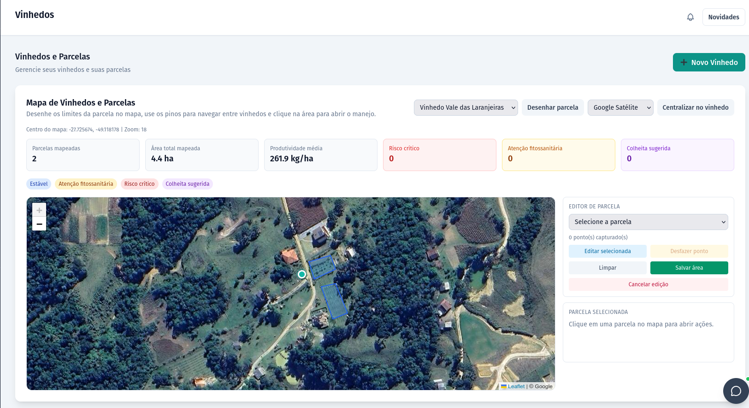Viewport: 749px width, 408px height.
Task: Click Editar selecionada in parcel editor
Action: pos(607,251)
